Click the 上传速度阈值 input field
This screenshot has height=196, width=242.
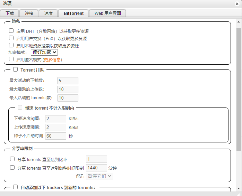click(x=55, y=127)
